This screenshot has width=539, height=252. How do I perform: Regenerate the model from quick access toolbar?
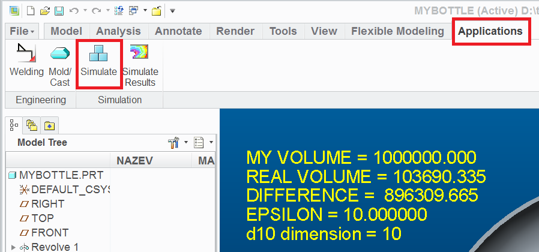[119, 11]
